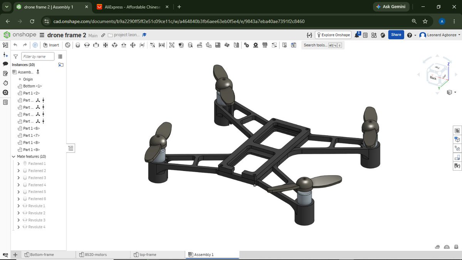This screenshot has height=260, width=462.
Task: Open the Onshape hamburger document menu
Action: tap(42, 35)
